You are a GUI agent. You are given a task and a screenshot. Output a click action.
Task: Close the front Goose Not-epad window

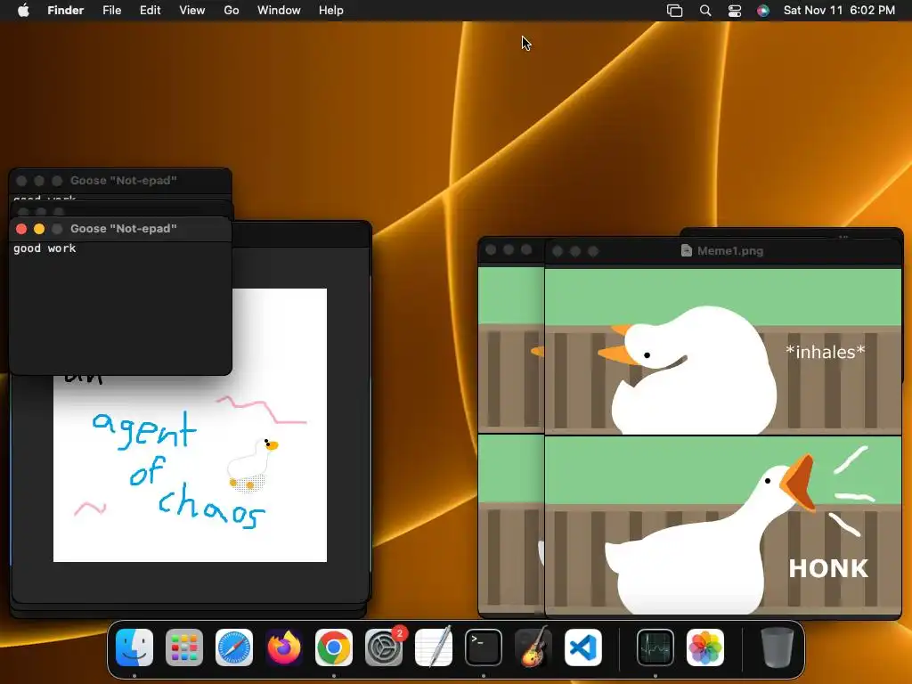[21, 229]
